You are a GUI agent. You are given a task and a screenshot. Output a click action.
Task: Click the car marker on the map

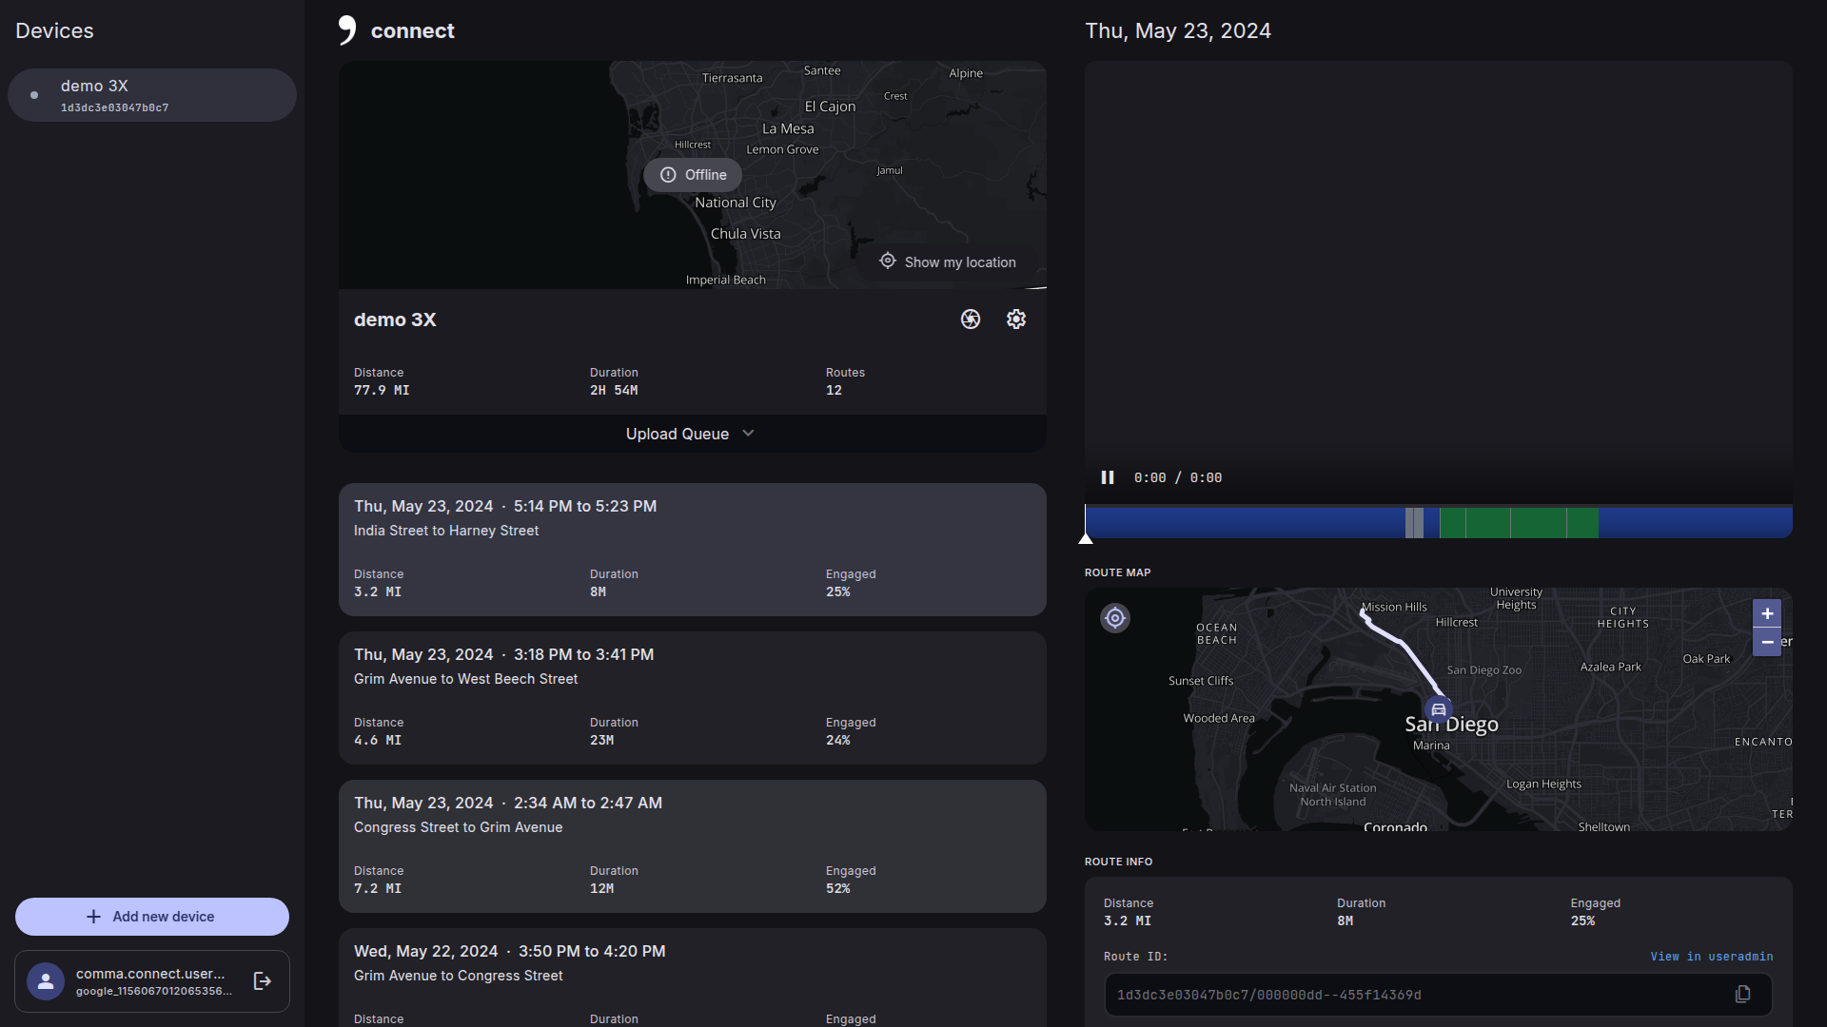coord(1438,709)
